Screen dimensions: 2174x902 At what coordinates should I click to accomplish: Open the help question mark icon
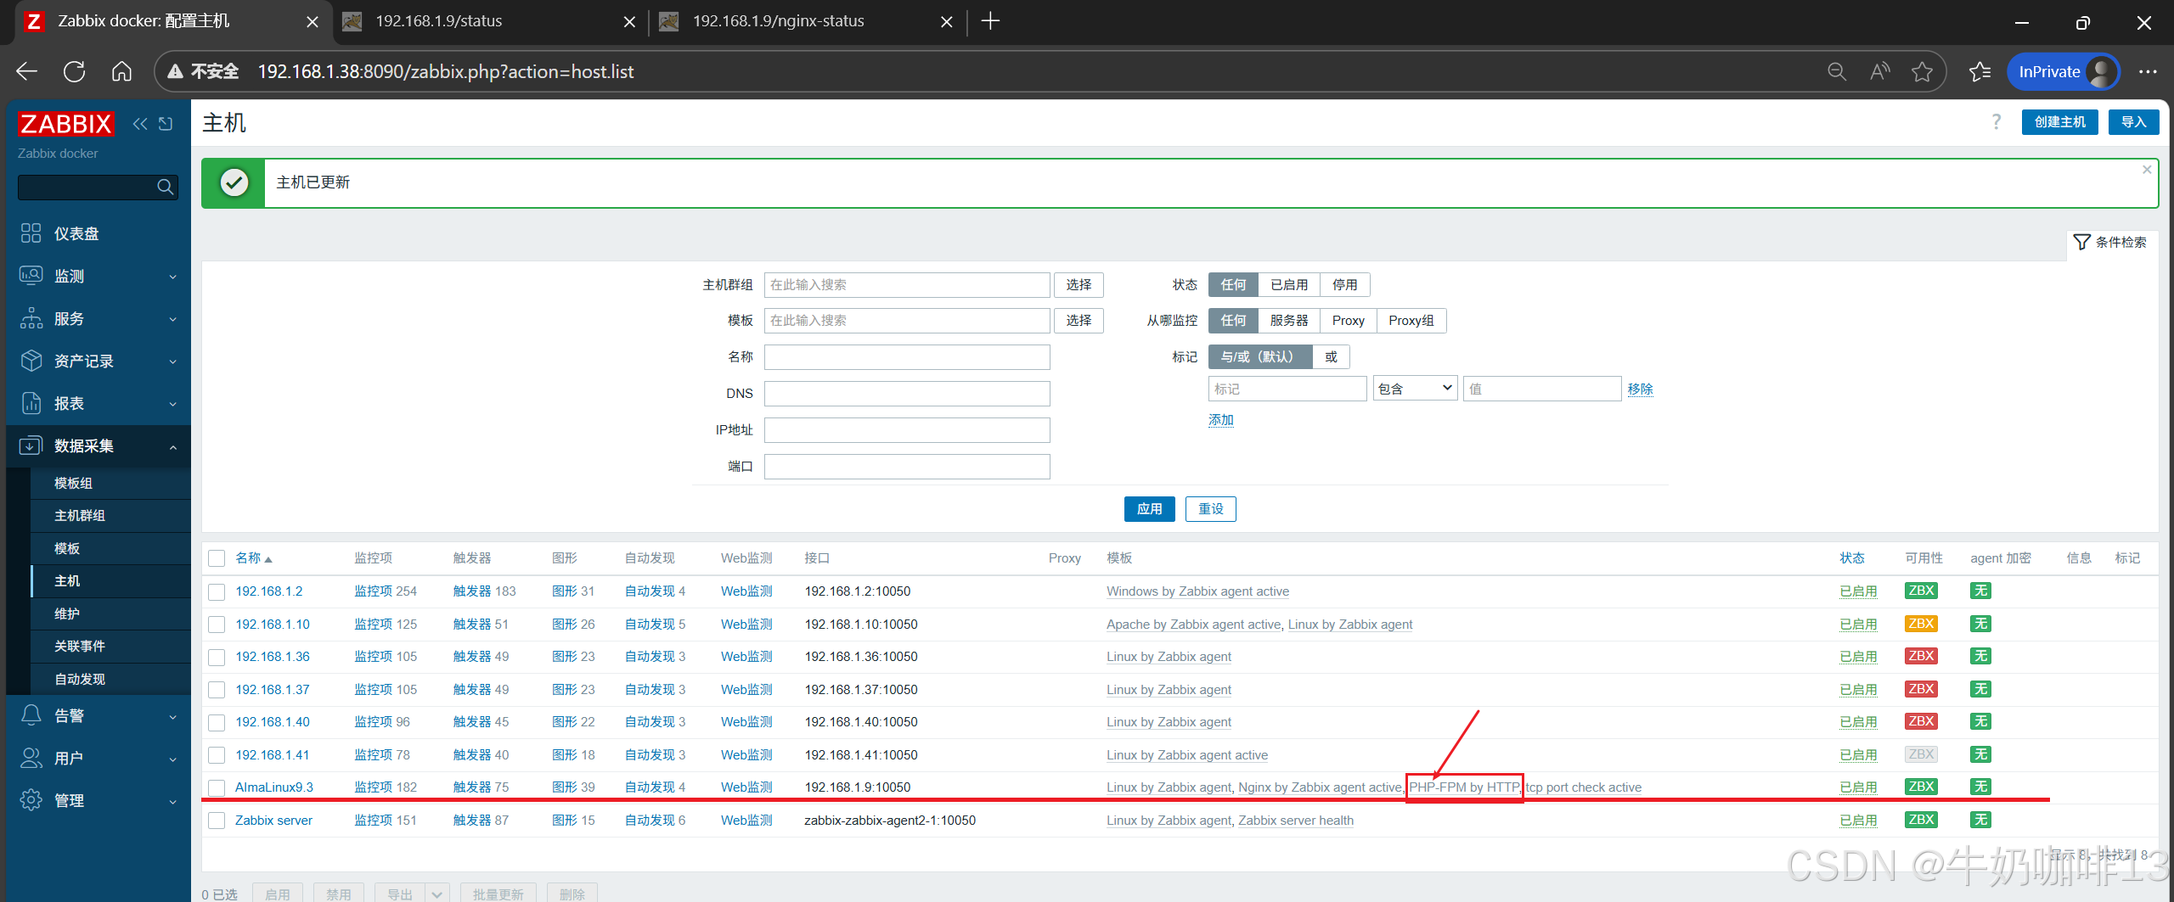[1997, 122]
